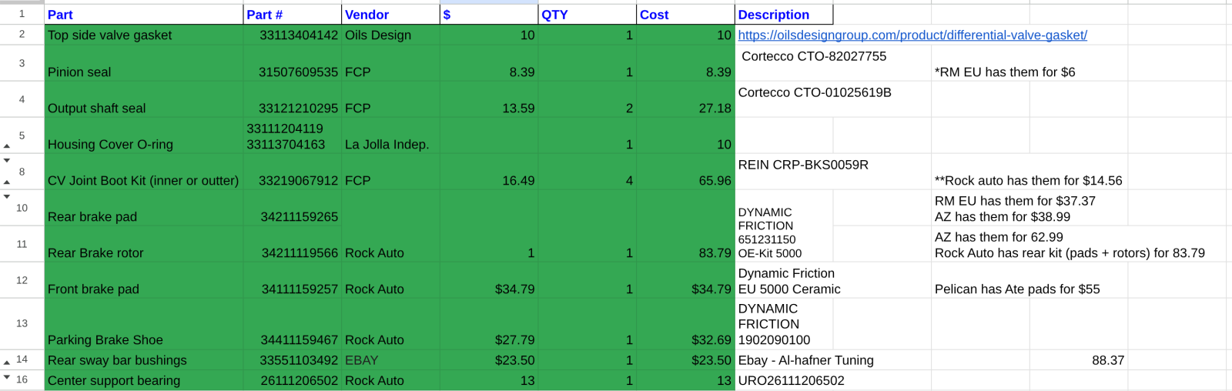Select the "EBAY" vendor cell
Viewport: 1232px width, 391px height.
tap(390, 360)
